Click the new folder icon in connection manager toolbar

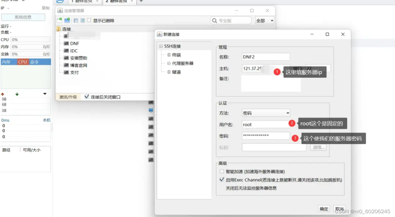click(67, 20)
